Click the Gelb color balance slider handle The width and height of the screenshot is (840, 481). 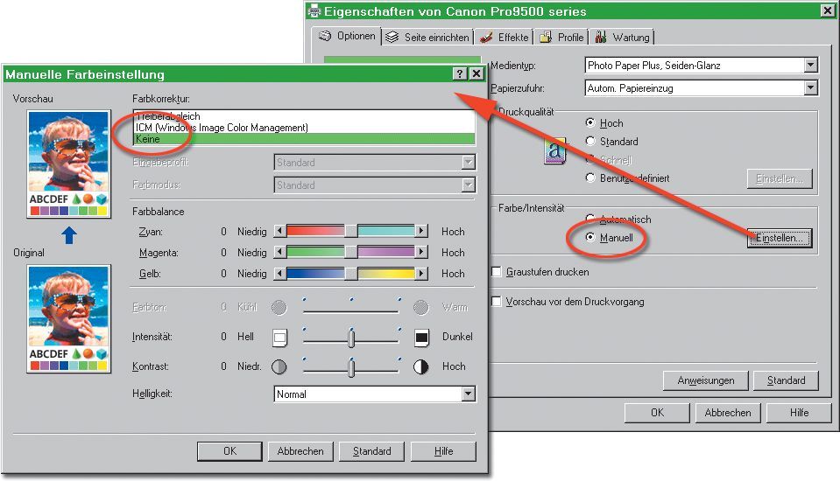coord(351,274)
